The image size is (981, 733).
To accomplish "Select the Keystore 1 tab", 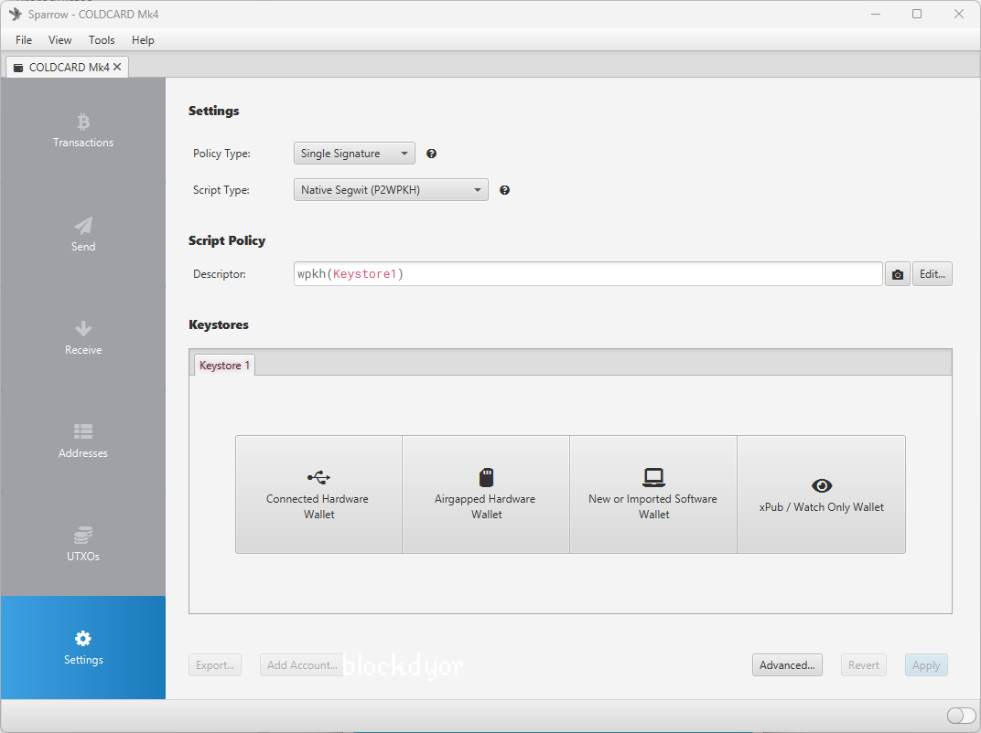I will click(224, 366).
